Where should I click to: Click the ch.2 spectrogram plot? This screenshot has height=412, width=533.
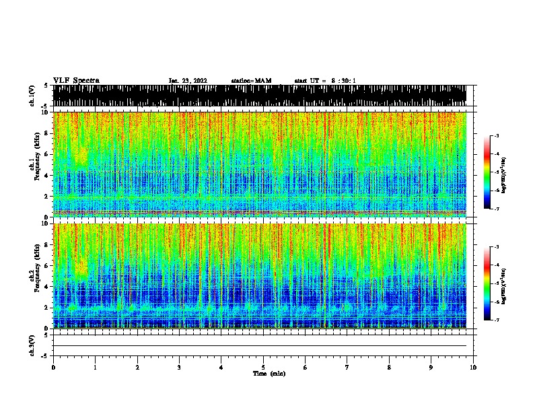[x=260, y=276]
